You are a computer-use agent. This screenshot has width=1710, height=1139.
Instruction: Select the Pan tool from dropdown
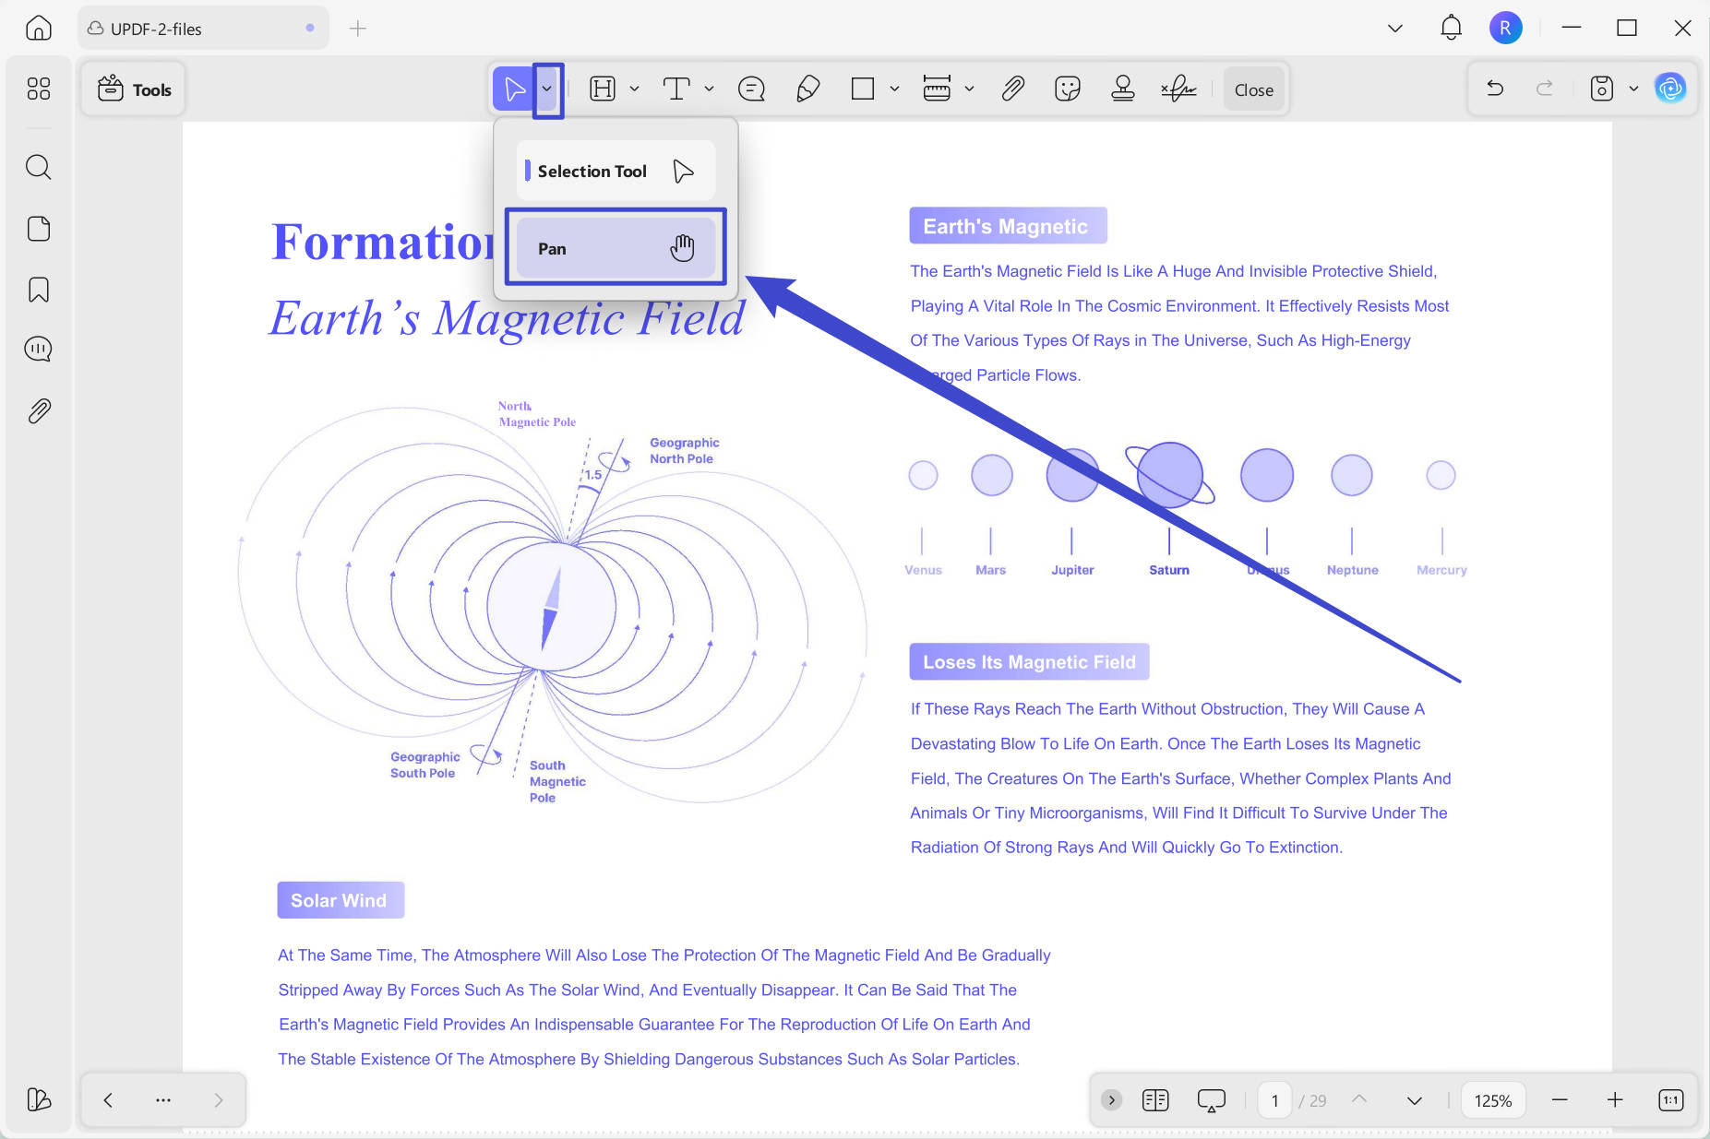616,248
